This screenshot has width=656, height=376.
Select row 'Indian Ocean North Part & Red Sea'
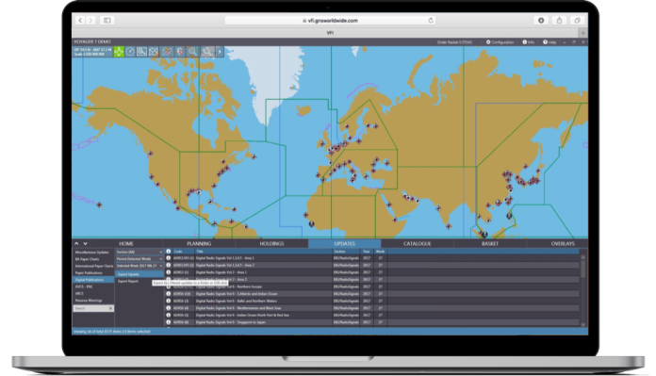[372, 315]
